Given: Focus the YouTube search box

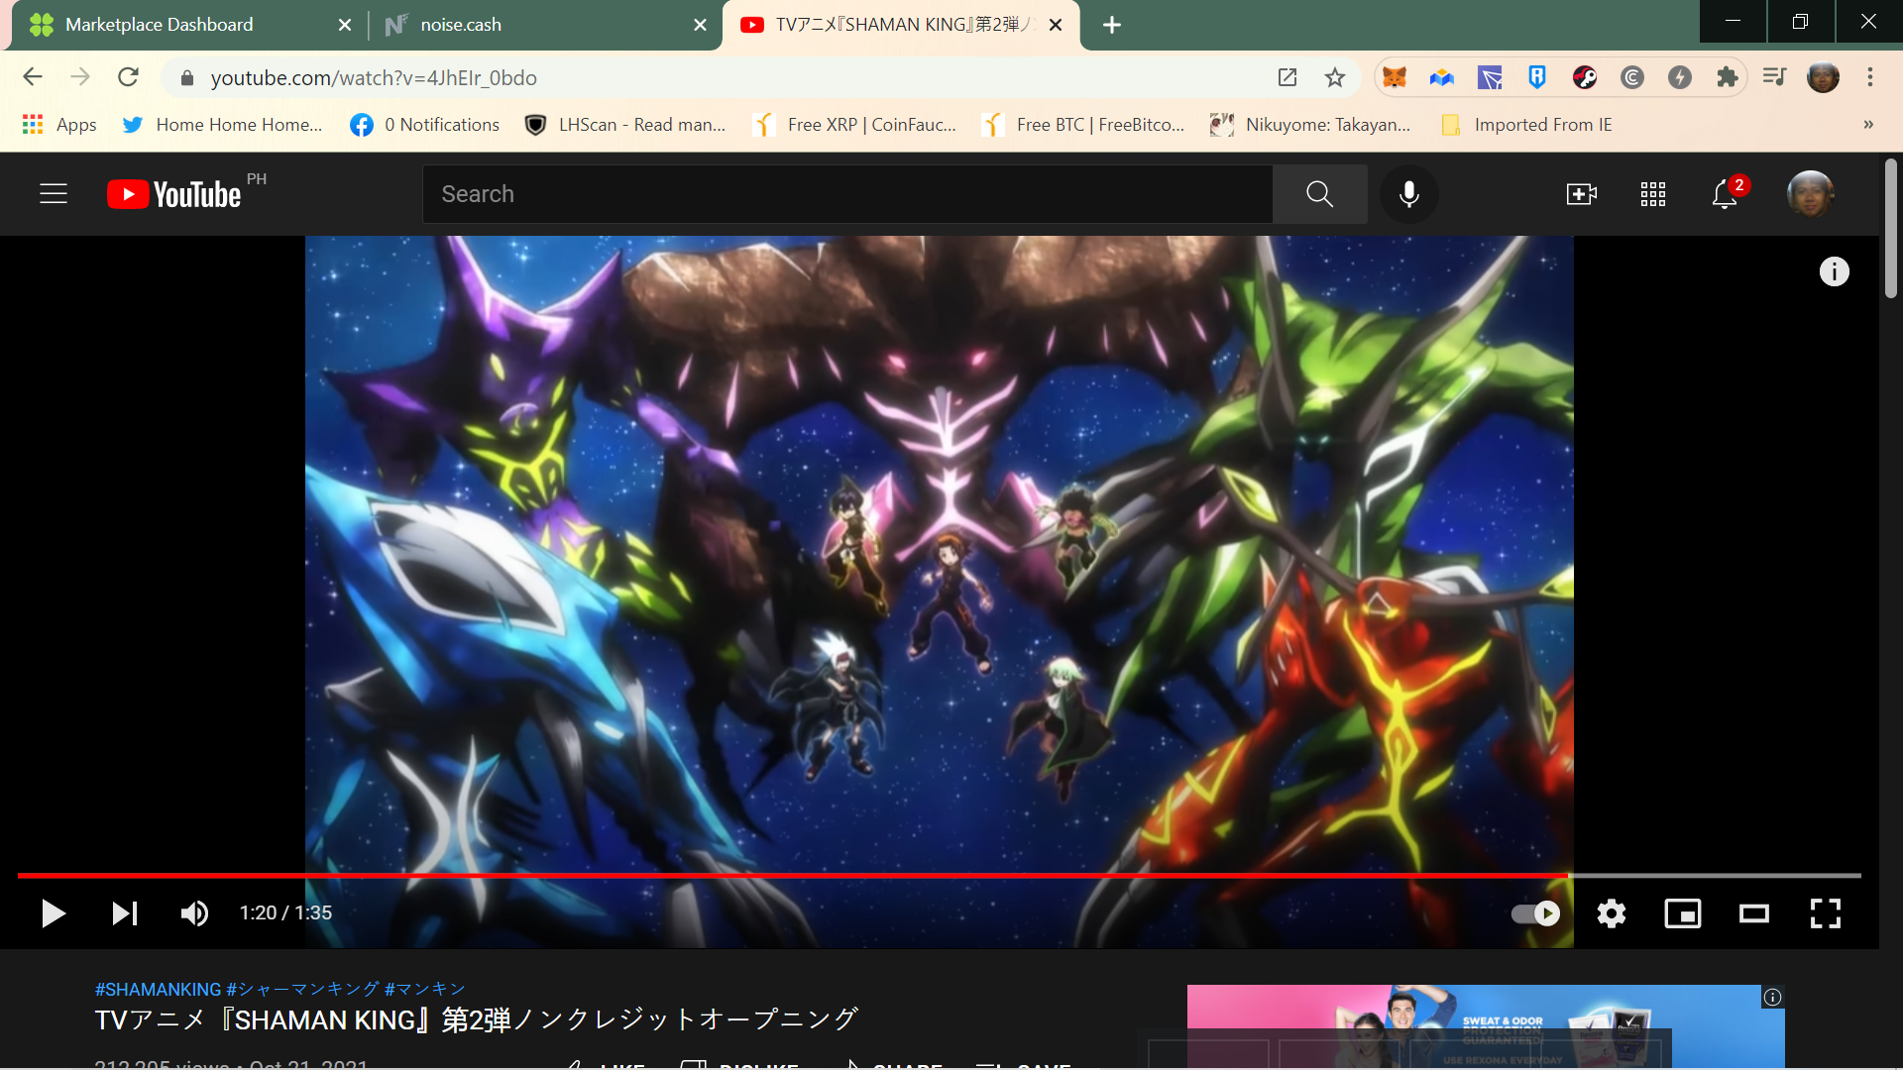Looking at the screenshot, I should (847, 194).
